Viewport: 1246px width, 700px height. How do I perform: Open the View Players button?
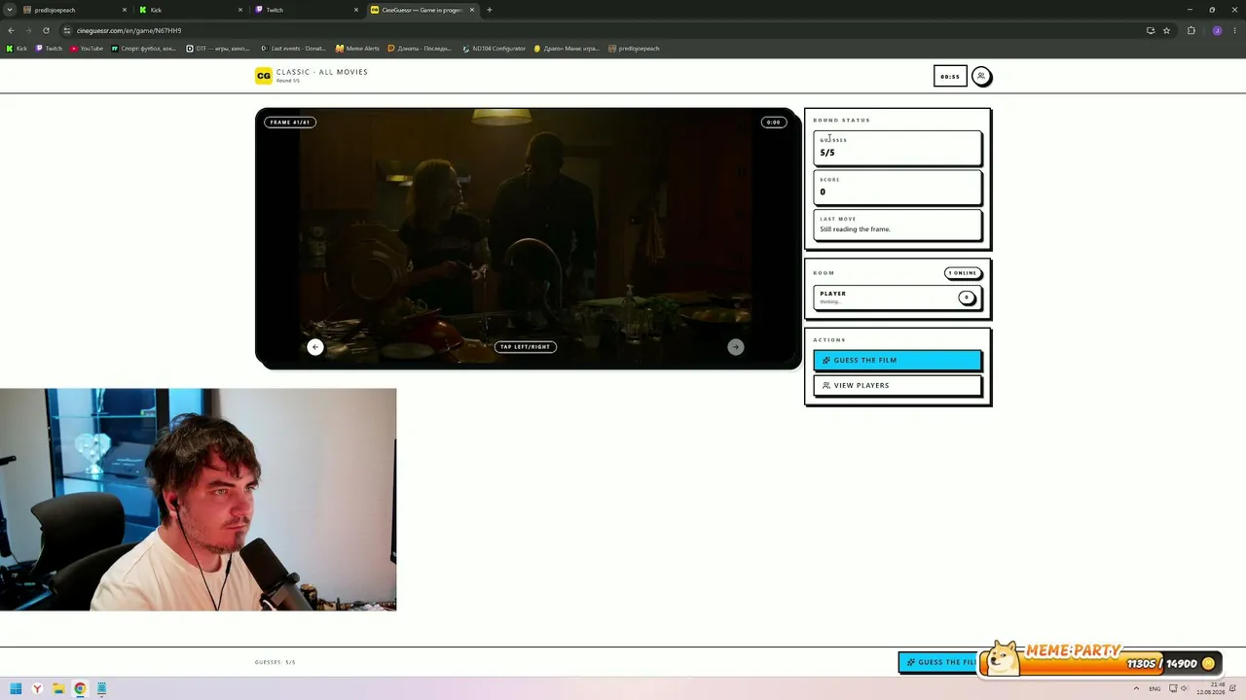point(898,386)
